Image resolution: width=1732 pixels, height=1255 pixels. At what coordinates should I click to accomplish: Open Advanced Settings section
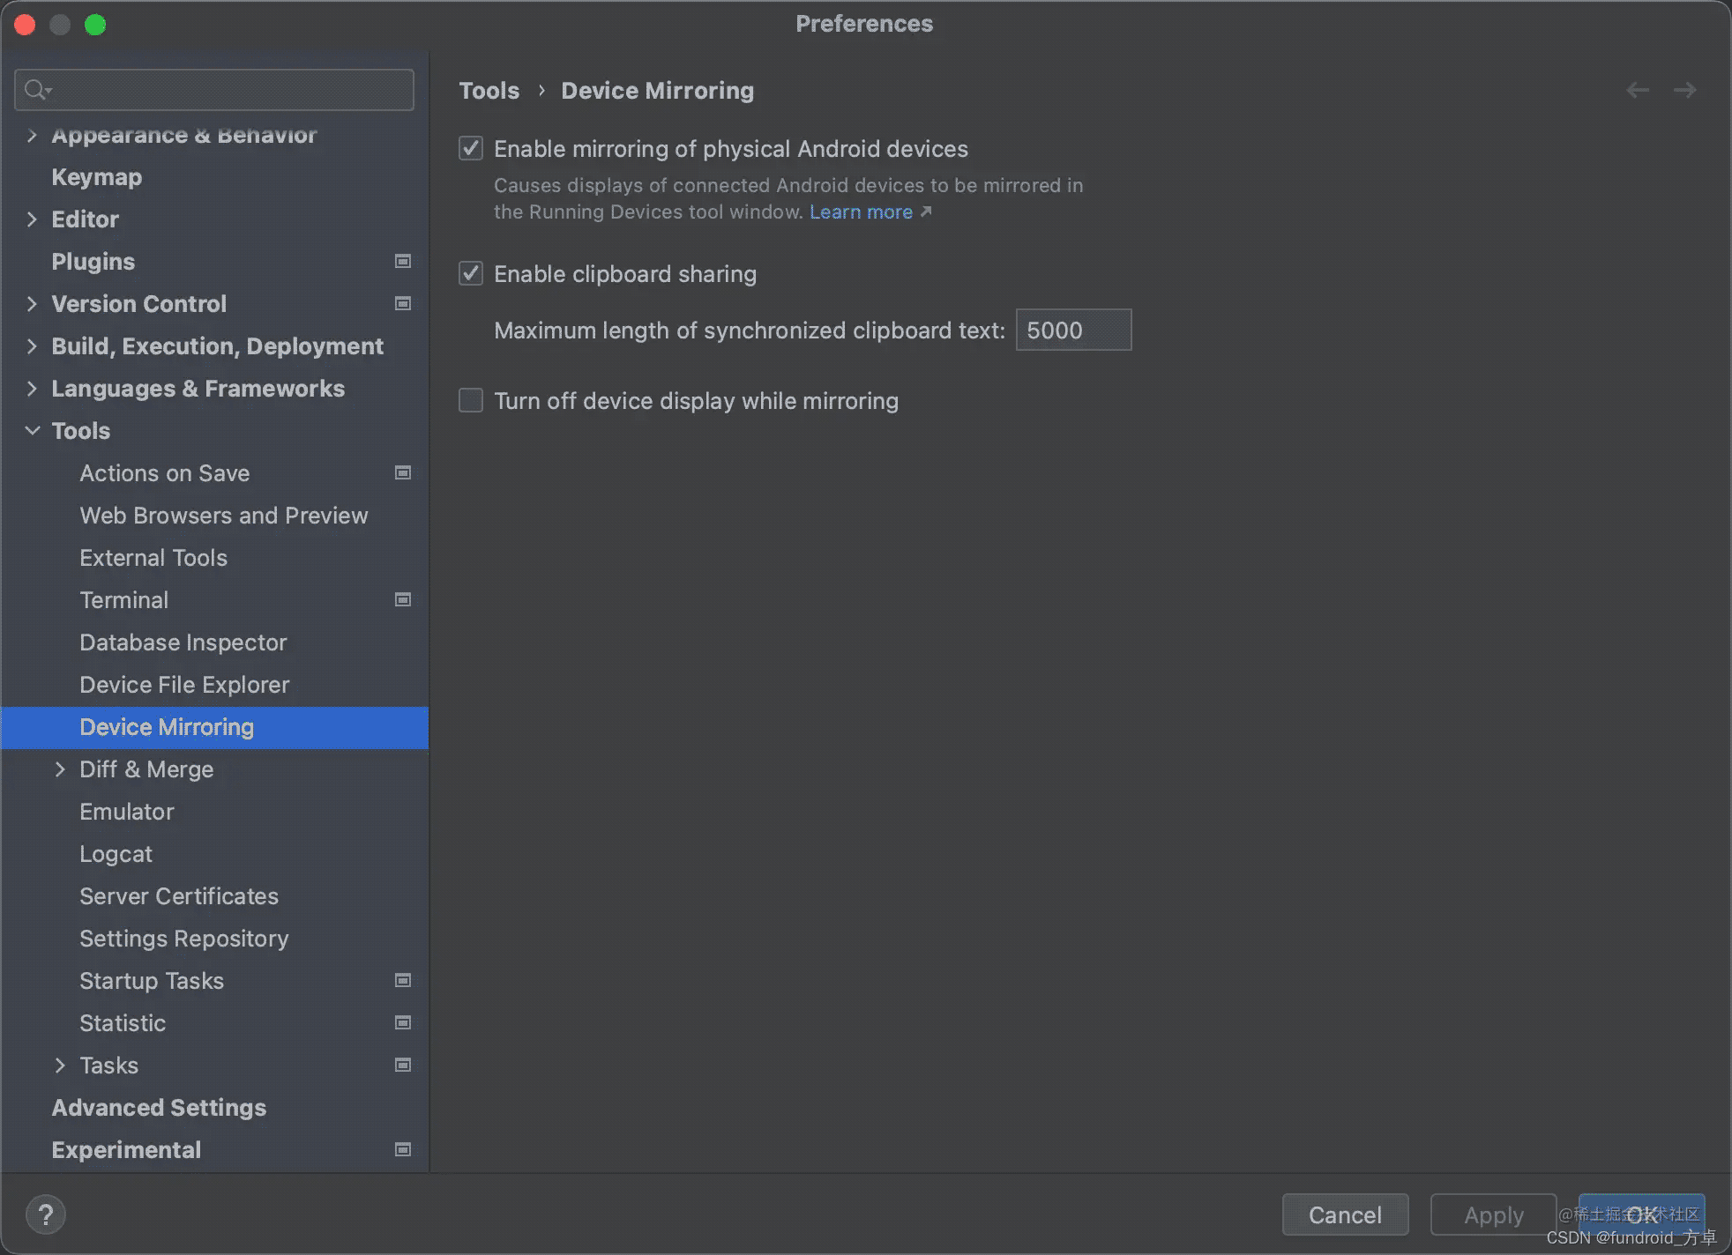click(x=159, y=1107)
